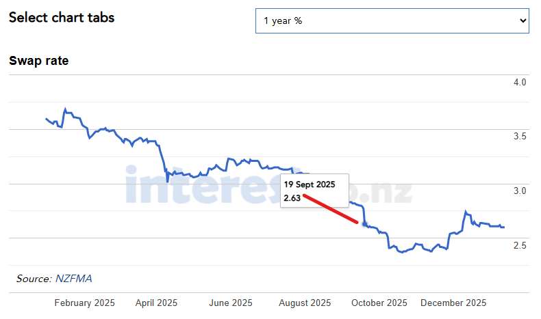Click the 3.0 y-axis value
Screen dimensions: 541x319
point(519,191)
